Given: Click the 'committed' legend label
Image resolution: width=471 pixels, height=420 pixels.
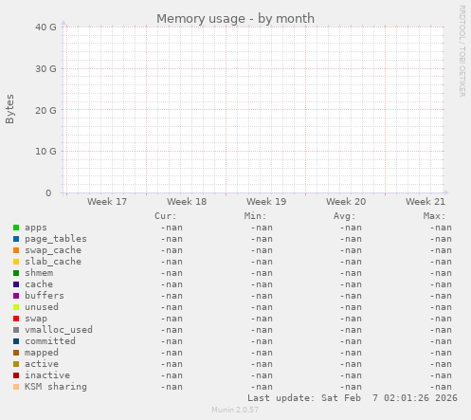Looking at the screenshot, I should point(50,341).
